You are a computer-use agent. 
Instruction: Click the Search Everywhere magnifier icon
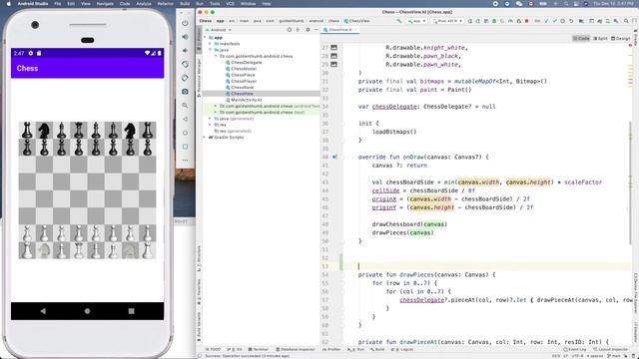tap(626, 21)
